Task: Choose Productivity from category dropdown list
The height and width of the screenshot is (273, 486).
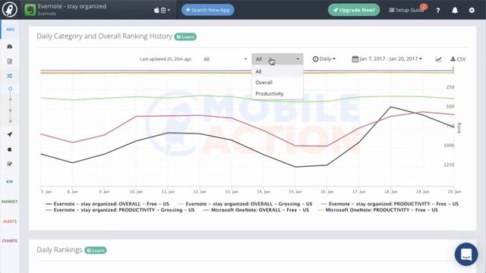Action: pyautogui.click(x=277, y=94)
